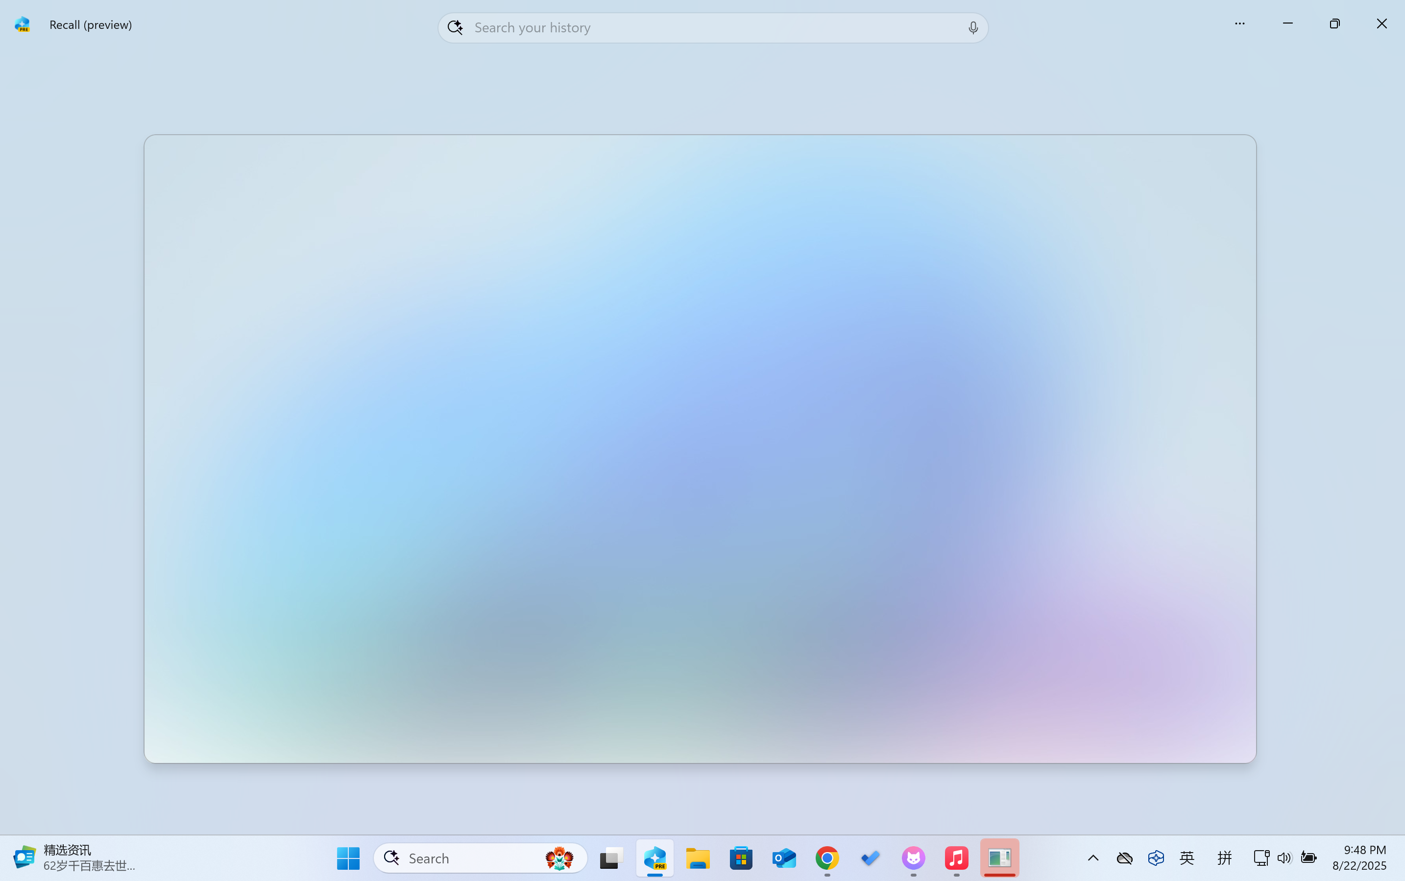
Task: Expand the hidden system tray icons chevron
Action: click(1092, 857)
